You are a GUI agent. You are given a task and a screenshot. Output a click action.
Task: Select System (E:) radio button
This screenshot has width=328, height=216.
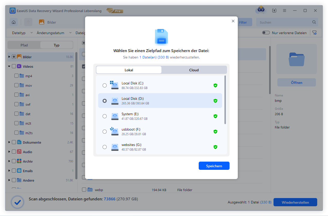coord(104,116)
